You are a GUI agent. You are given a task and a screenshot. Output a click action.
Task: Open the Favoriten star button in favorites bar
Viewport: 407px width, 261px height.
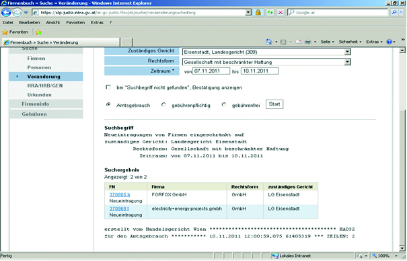pos(15,32)
